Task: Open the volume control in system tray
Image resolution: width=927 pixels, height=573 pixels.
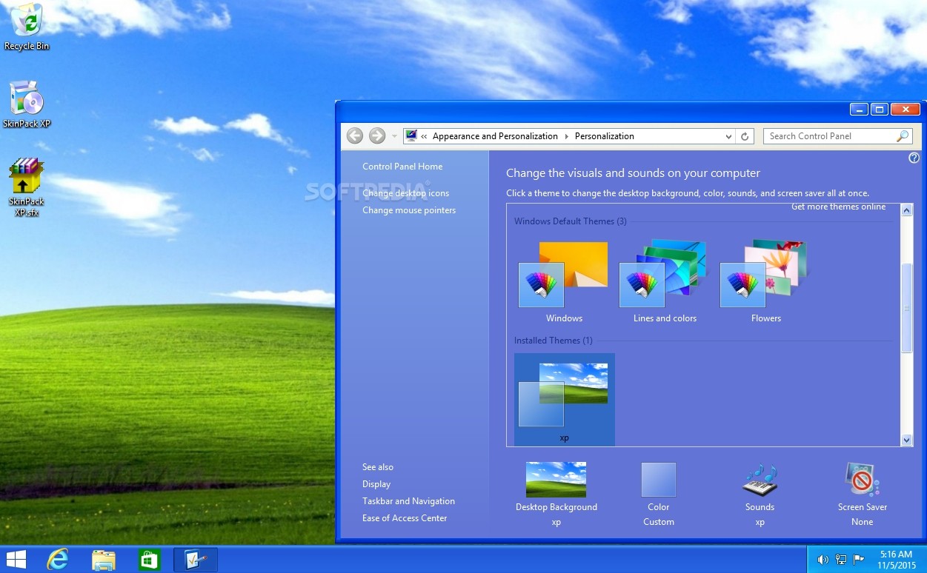Action: [823, 560]
